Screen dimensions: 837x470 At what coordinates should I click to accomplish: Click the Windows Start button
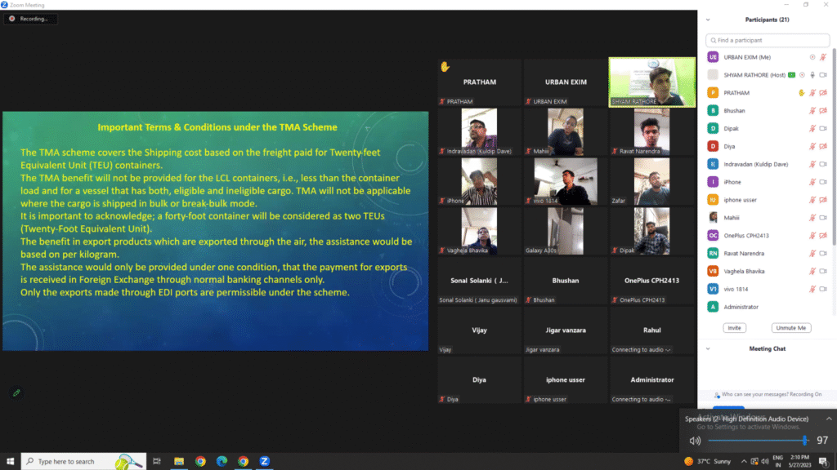10,461
